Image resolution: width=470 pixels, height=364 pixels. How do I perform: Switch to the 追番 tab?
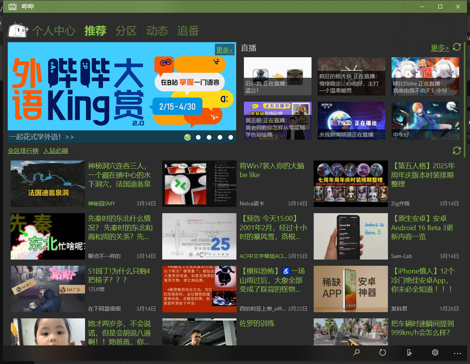(x=188, y=31)
